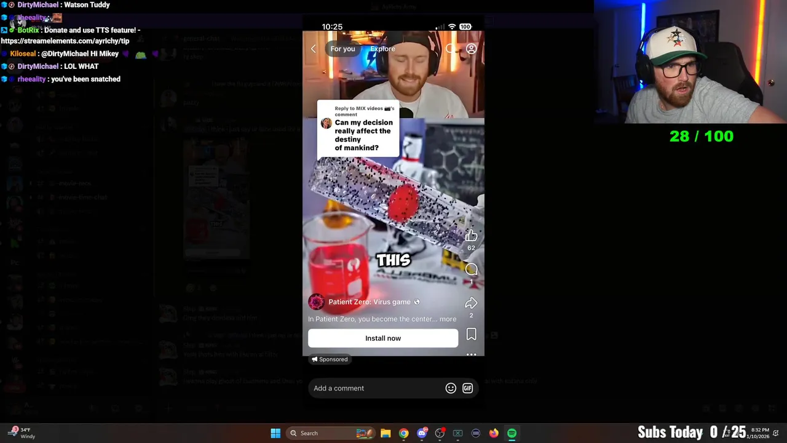This screenshot has height=443, width=787.
Task: Click the Reply to MIX videos comment sticker
Action: click(x=358, y=129)
